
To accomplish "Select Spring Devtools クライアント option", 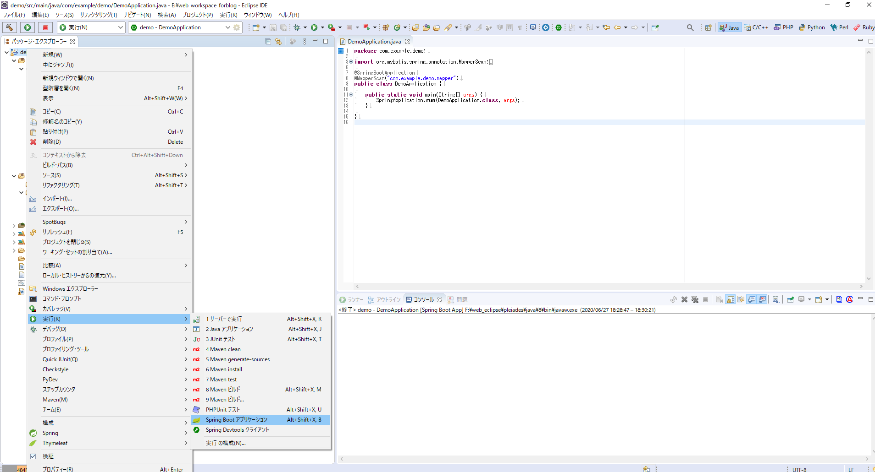I will click(x=261, y=430).
